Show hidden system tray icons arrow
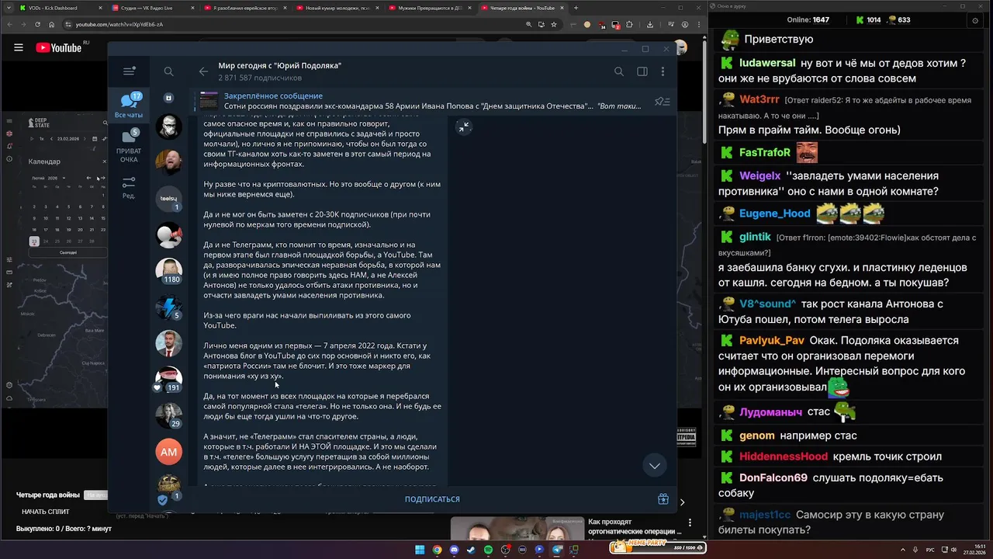Image resolution: width=993 pixels, height=559 pixels. pos(903,550)
